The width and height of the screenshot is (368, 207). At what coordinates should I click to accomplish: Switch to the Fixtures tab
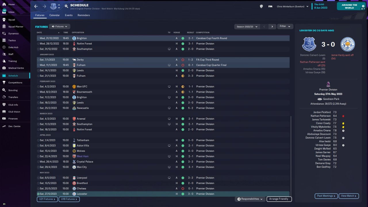[40, 15]
